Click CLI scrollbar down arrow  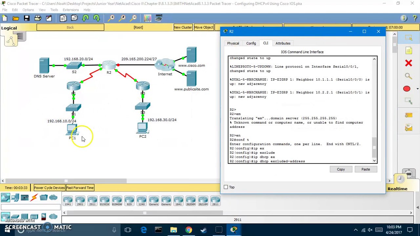pos(374,161)
